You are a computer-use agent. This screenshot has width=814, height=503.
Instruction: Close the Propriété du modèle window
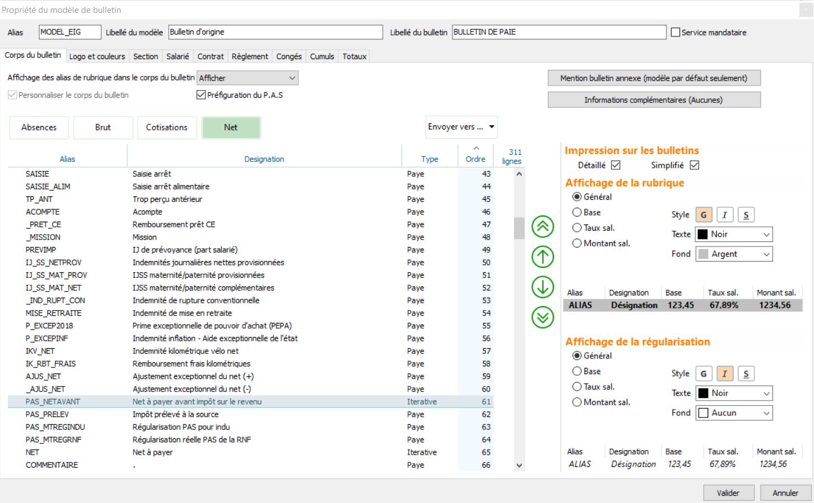pos(806,10)
